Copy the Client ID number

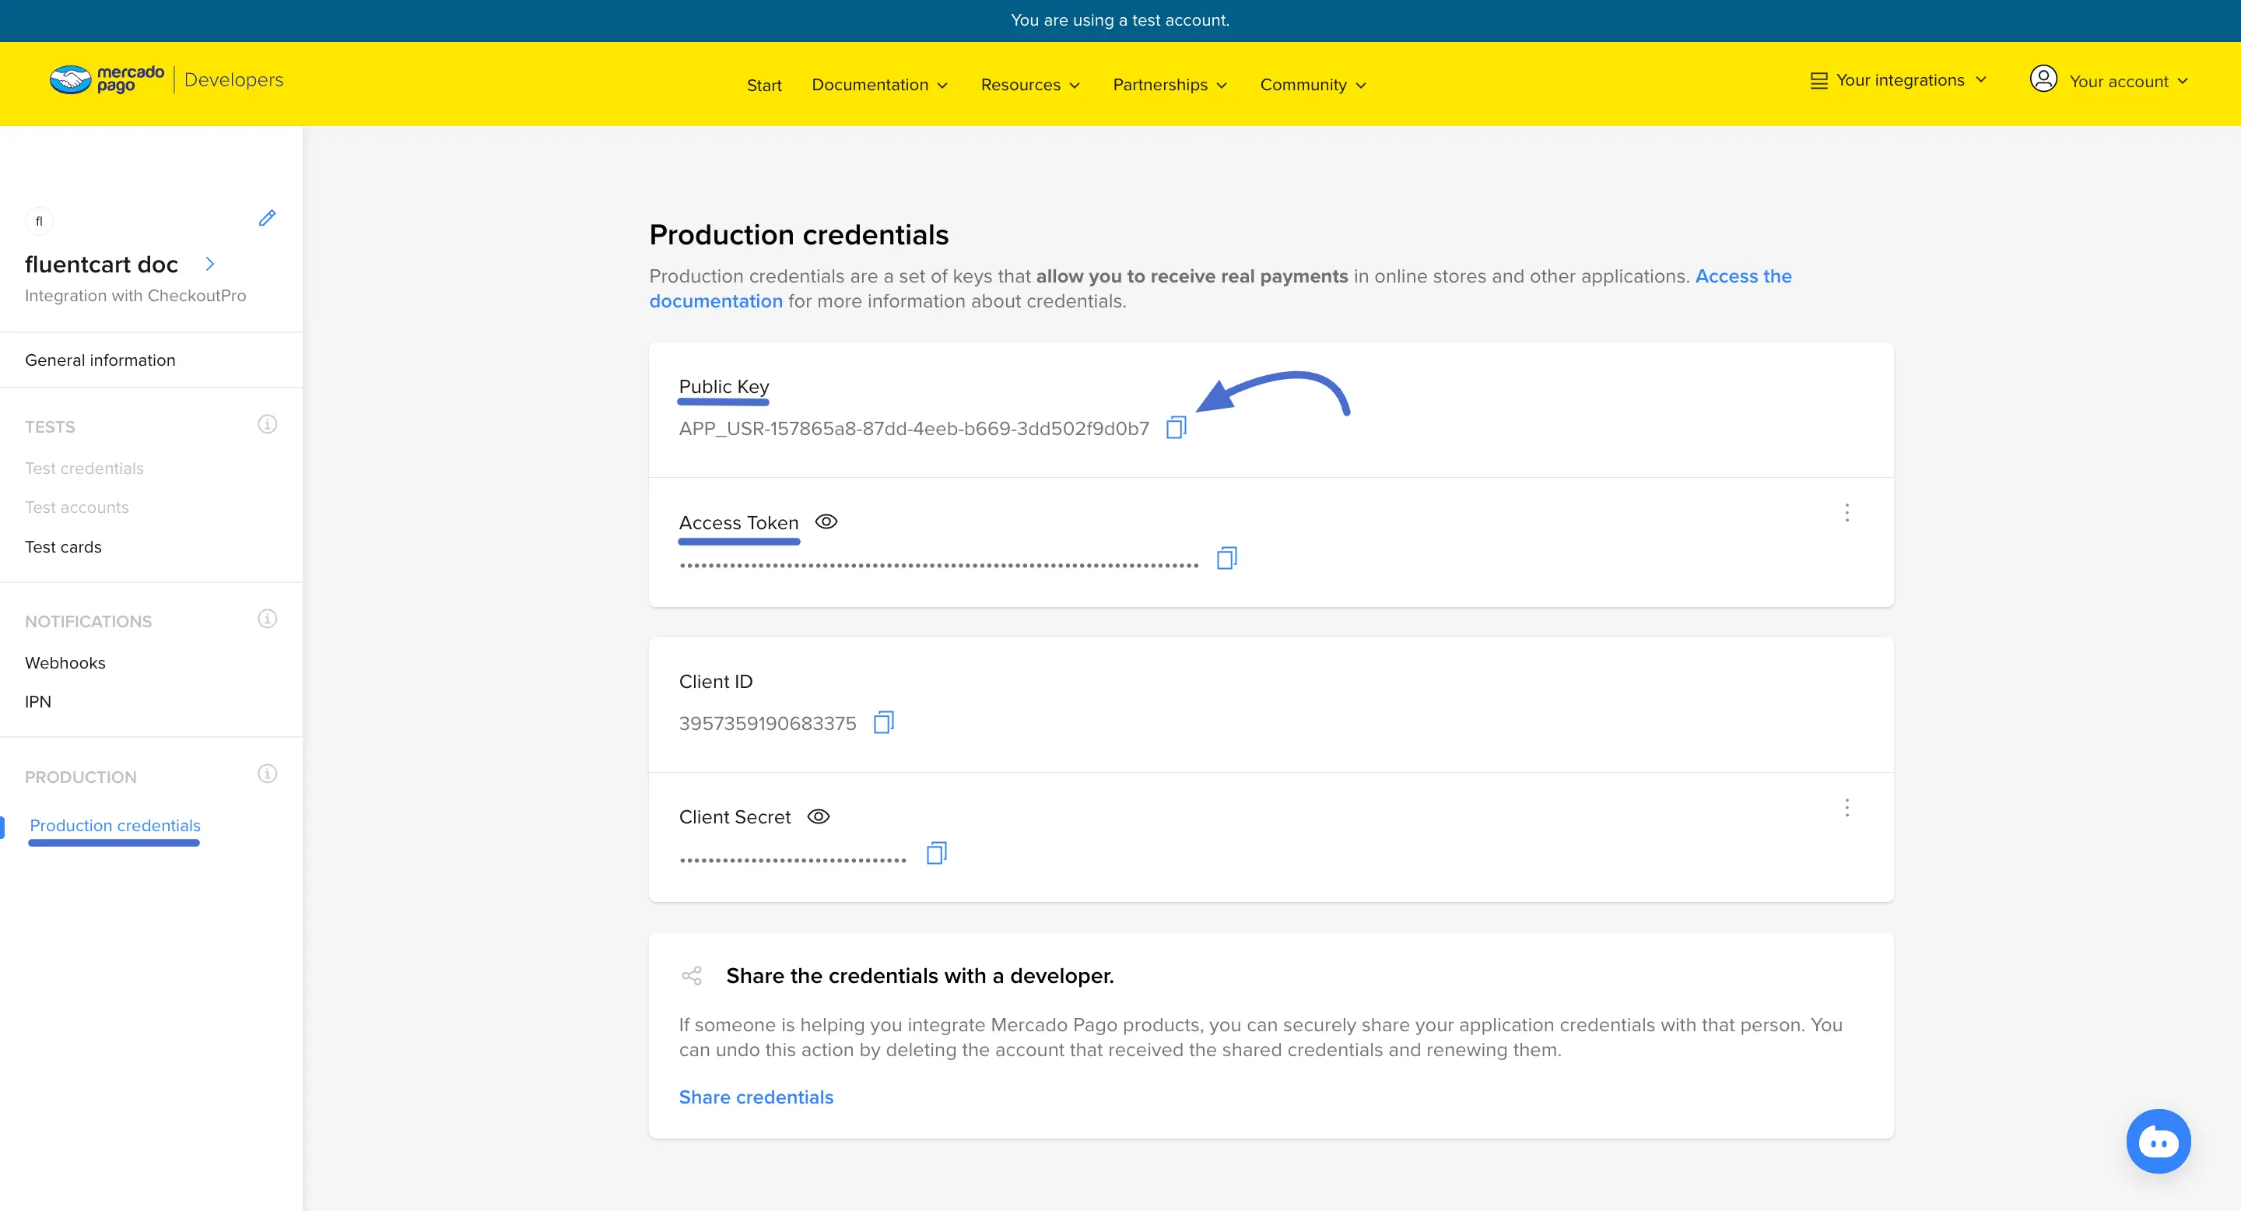click(x=883, y=722)
